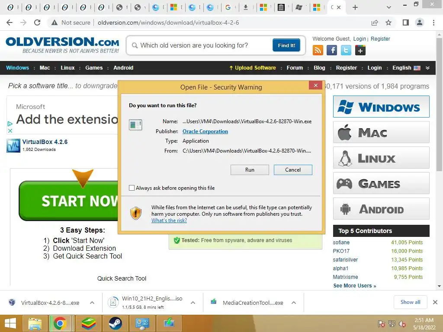Select Windows in the navigation bar

(17, 68)
